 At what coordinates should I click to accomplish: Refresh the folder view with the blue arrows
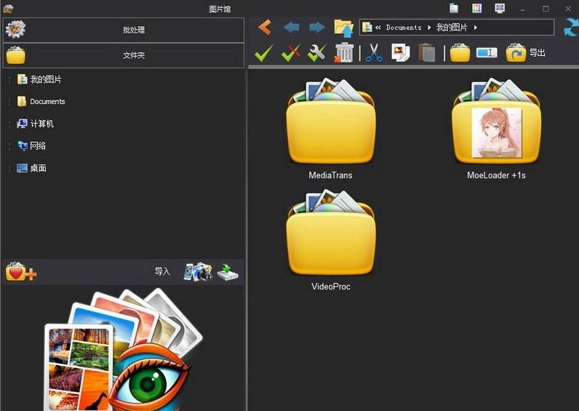coord(571,28)
